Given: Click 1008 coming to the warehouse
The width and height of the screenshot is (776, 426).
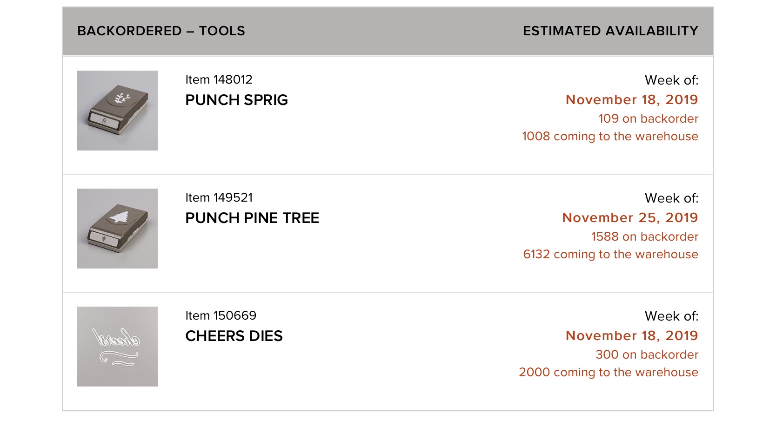Looking at the screenshot, I should 610,136.
